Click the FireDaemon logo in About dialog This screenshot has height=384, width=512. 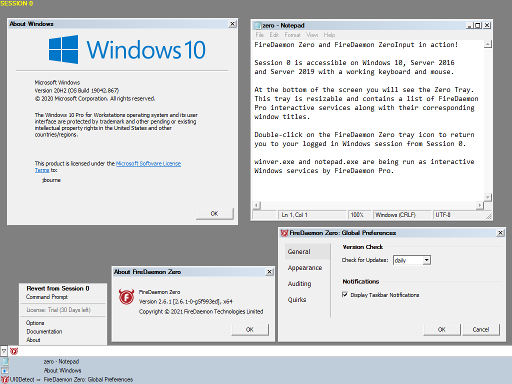(126, 296)
